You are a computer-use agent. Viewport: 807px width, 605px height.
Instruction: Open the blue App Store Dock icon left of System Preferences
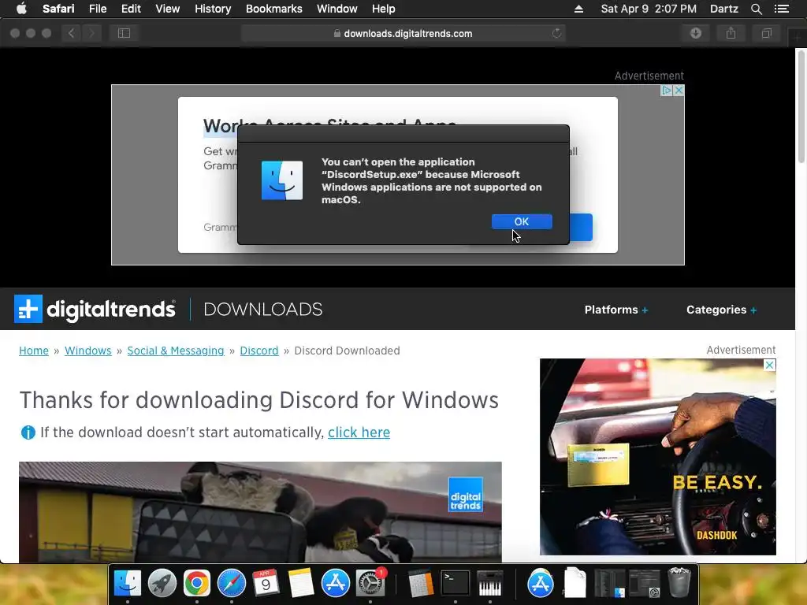(336, 583)
